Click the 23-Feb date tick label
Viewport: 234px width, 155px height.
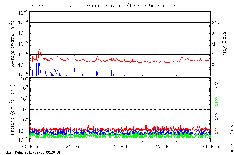165,147
